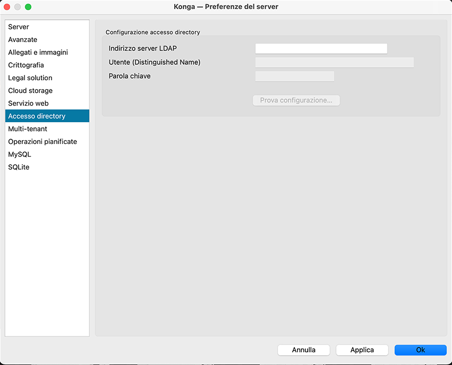The image size is (452, 365).
Task: Select Legal solution in sidebar
Action: 30,78
